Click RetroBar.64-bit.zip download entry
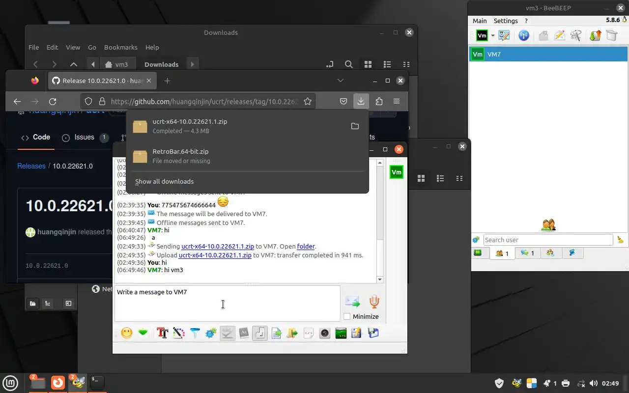 click(x=247, y=156)
